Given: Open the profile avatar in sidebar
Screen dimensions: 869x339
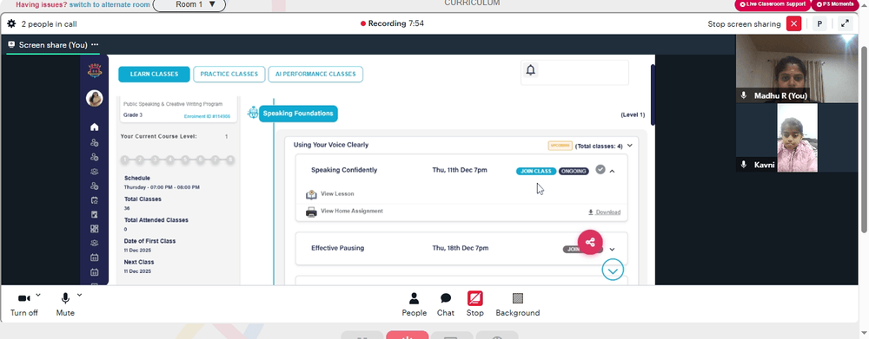Looking at the screenshot, I should tap(95, 99).
